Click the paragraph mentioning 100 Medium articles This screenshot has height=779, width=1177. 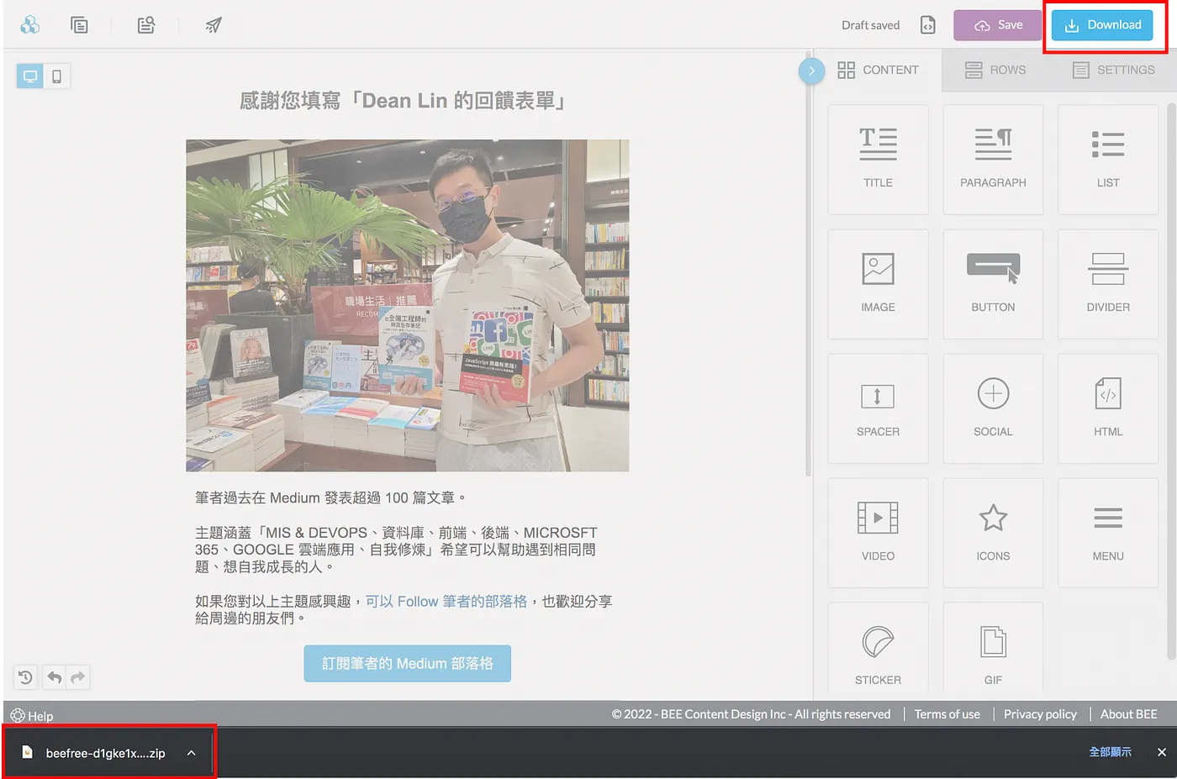point(331,498)
